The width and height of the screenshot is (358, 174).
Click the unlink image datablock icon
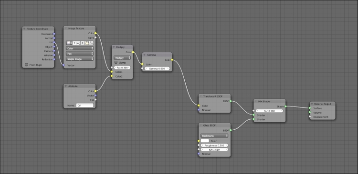pos(91,43)
